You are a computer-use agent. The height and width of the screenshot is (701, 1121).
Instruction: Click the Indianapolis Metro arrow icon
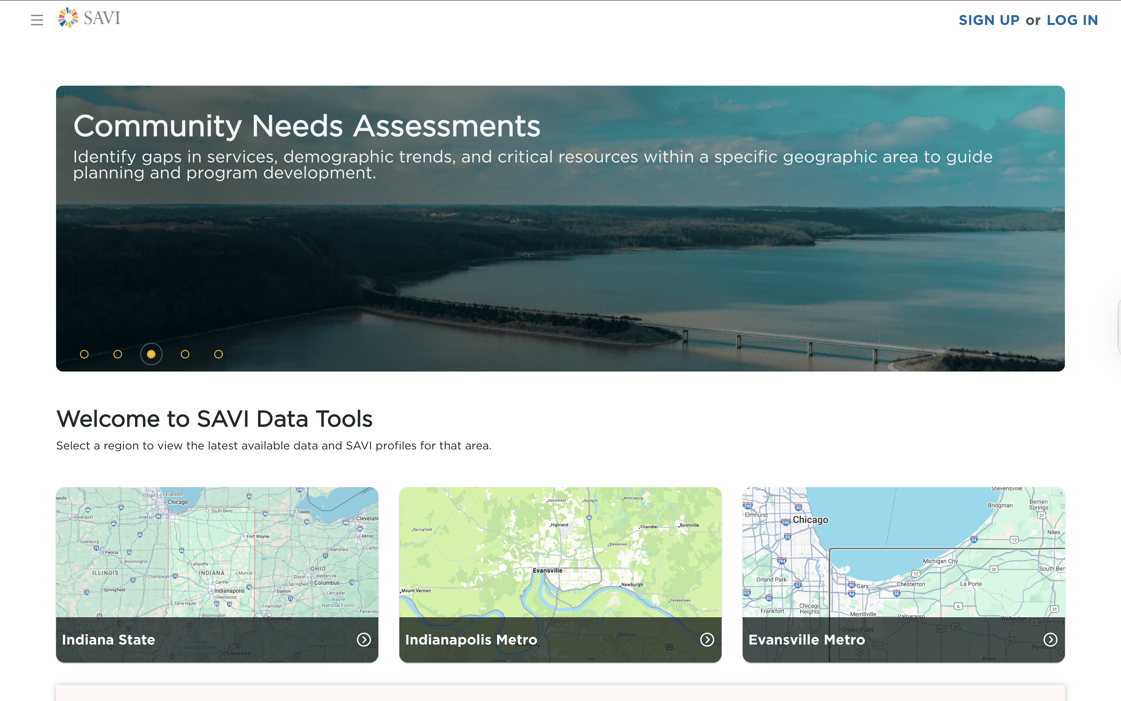coord(707,639)
